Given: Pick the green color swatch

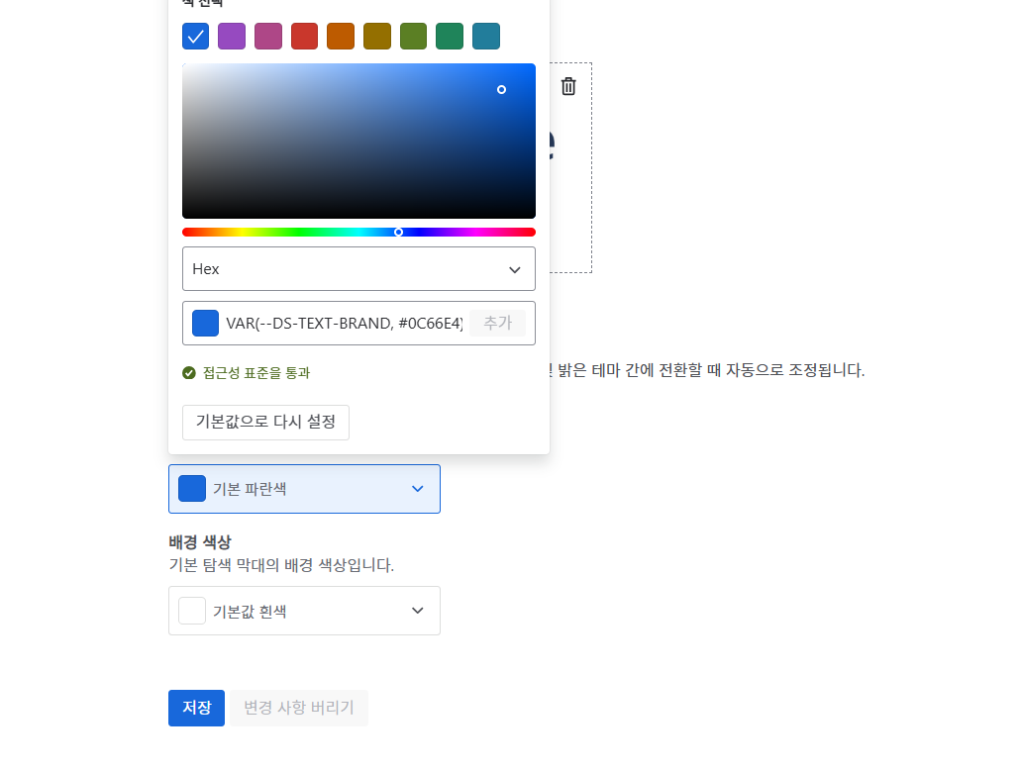Looking at the screenshot, I should click(x=450, y=37).
